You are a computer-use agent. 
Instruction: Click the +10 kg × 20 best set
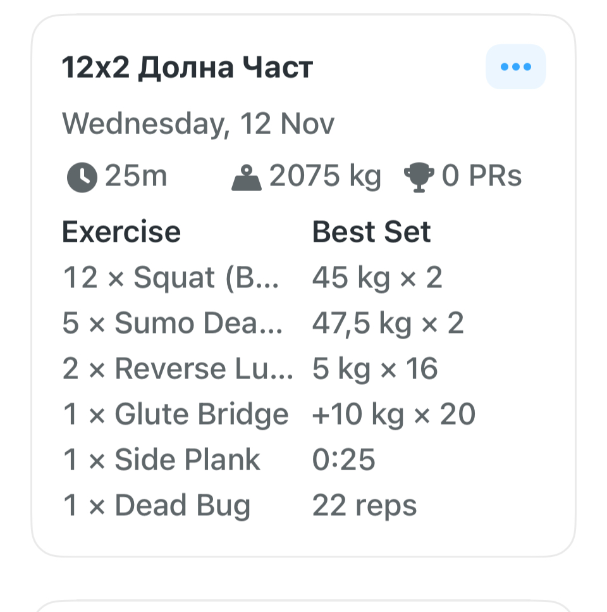(x=393, y=415)
